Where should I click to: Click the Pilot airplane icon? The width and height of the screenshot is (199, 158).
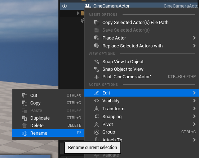point(97,77)
